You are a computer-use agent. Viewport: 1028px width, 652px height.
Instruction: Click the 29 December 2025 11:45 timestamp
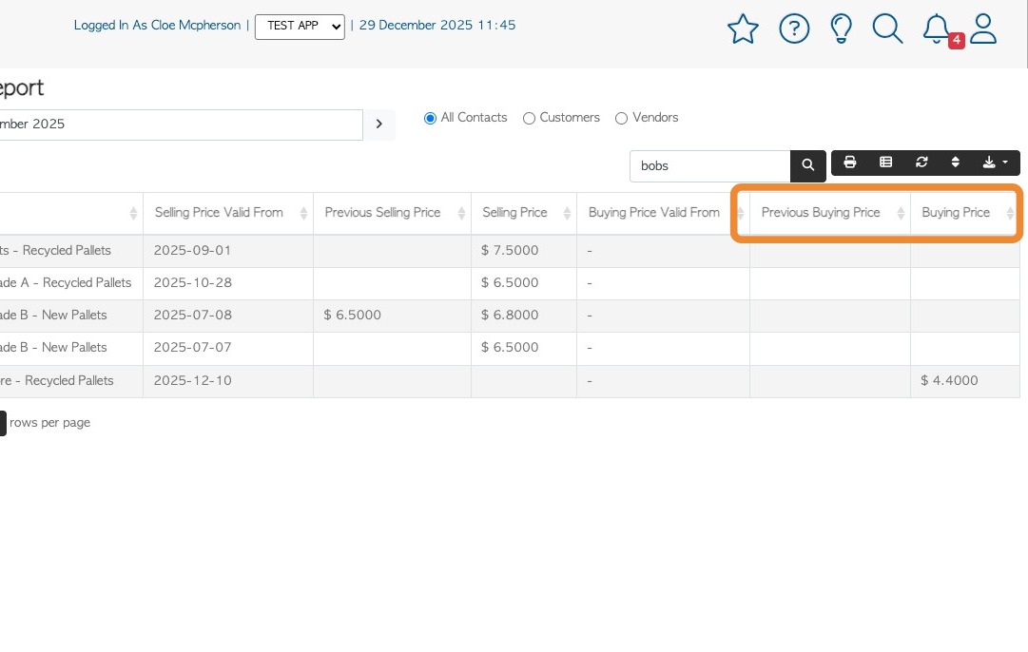pyautogui.click(x=437, y=26)
